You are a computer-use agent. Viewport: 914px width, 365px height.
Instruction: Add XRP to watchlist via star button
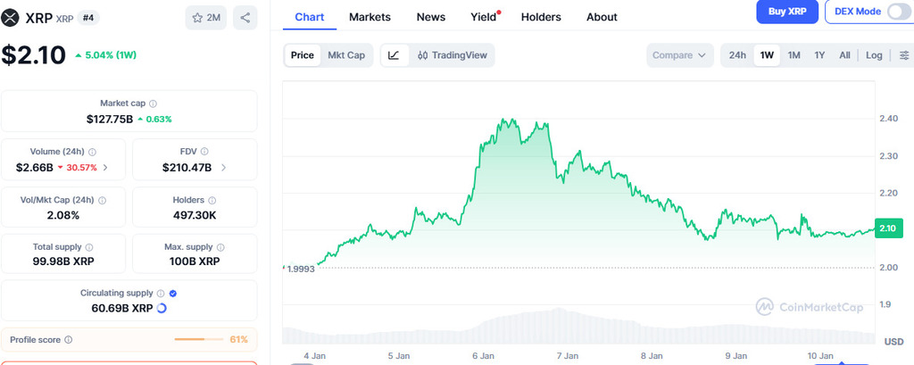point(207,17)
